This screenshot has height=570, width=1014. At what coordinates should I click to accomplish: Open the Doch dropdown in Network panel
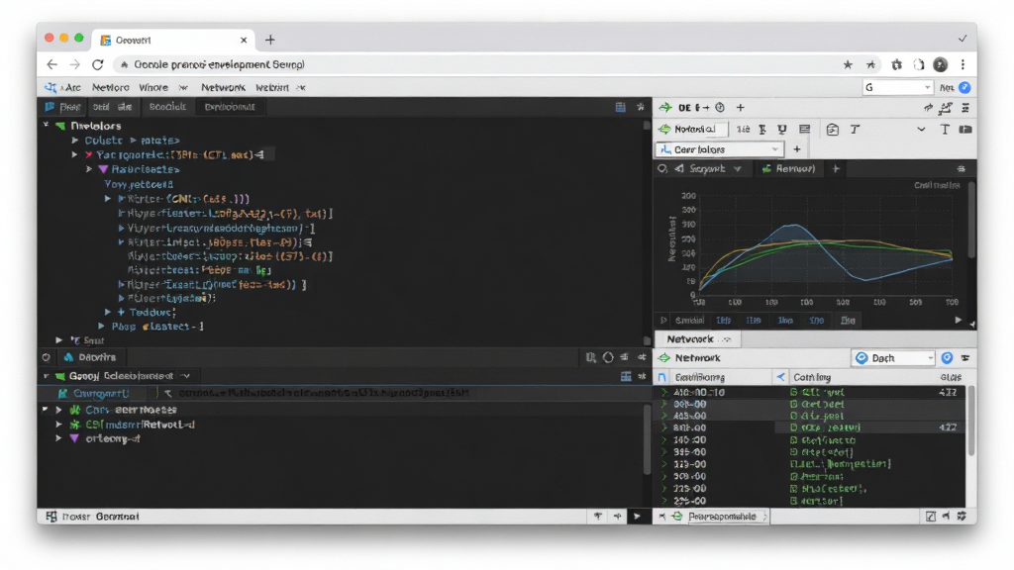click(x=893, y=358)
